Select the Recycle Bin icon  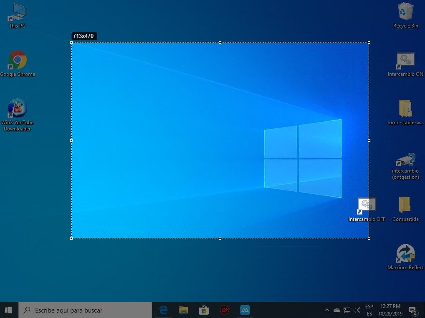(405, 15)
